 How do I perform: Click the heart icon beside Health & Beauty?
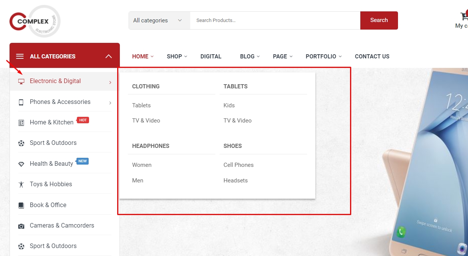pyautogui.click(x=21, y=163)
